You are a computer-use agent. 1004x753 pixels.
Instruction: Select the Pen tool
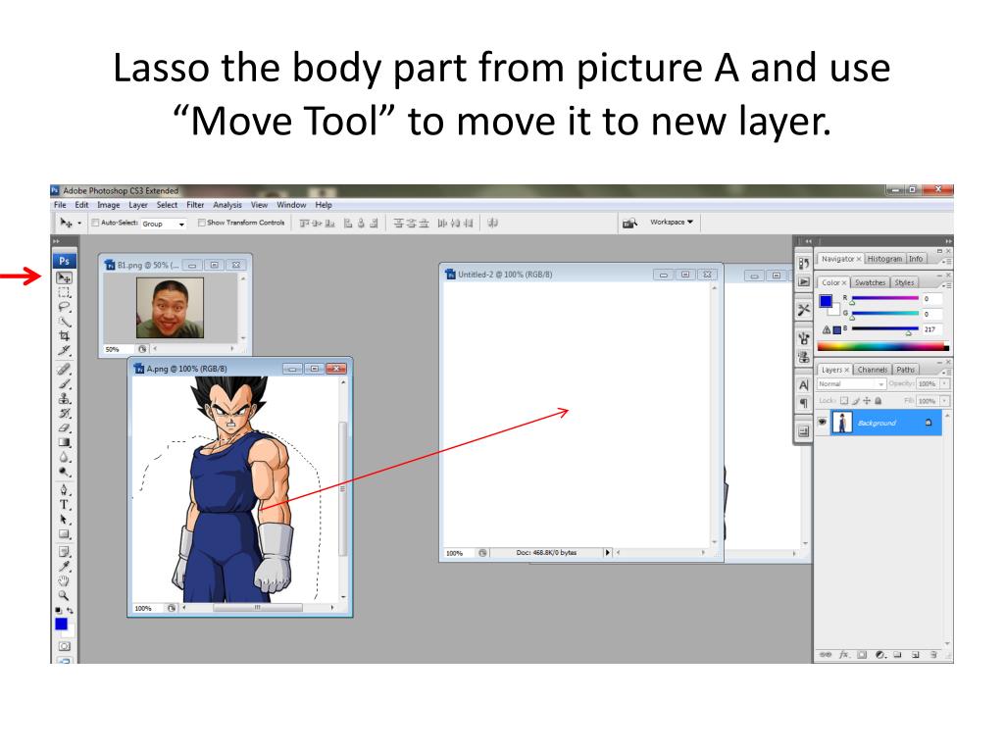(x=64, y=490)
